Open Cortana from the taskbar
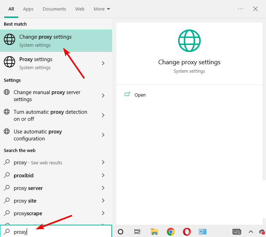Image resolution: width=266 pixels, height=237 pixels. [121, 232]
